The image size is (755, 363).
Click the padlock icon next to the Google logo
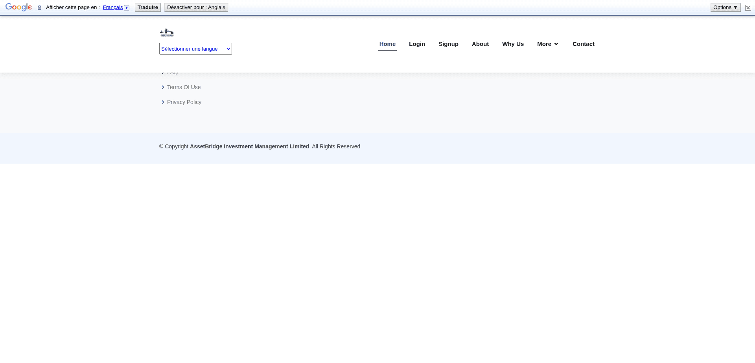point(39,7)
